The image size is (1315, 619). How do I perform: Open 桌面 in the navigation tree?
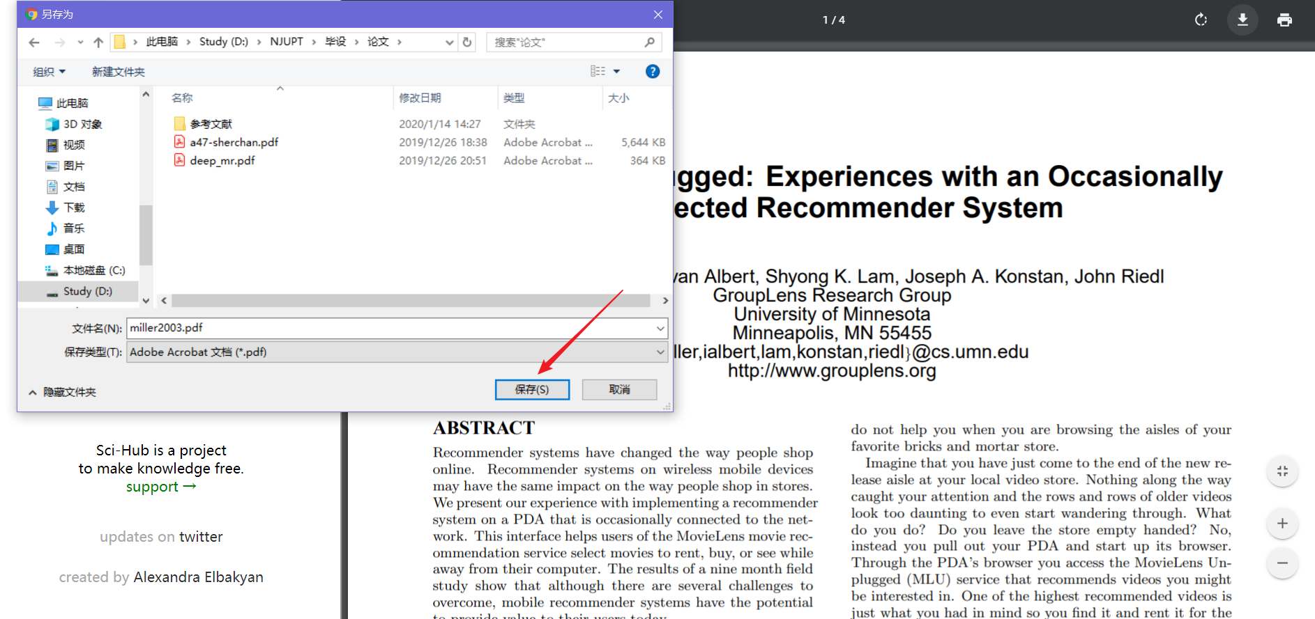pyautogui.click(x=65, y=249)
